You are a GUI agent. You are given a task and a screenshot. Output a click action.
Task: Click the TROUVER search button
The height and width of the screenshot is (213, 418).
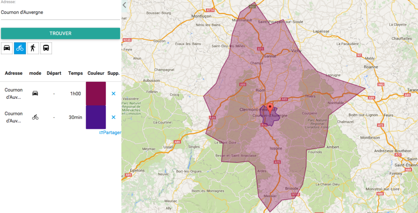[x=60, y=33]
